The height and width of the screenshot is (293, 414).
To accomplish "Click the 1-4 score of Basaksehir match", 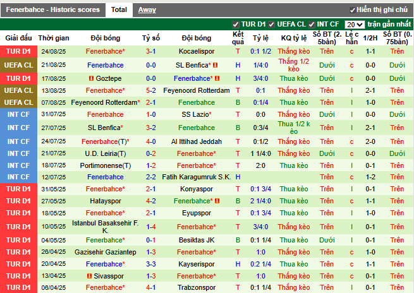I will (x=151, y=227).
